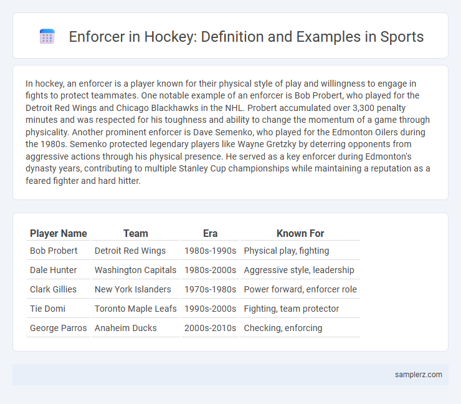
Task: Click the Physical play, fighting cell
Action: 300,251
